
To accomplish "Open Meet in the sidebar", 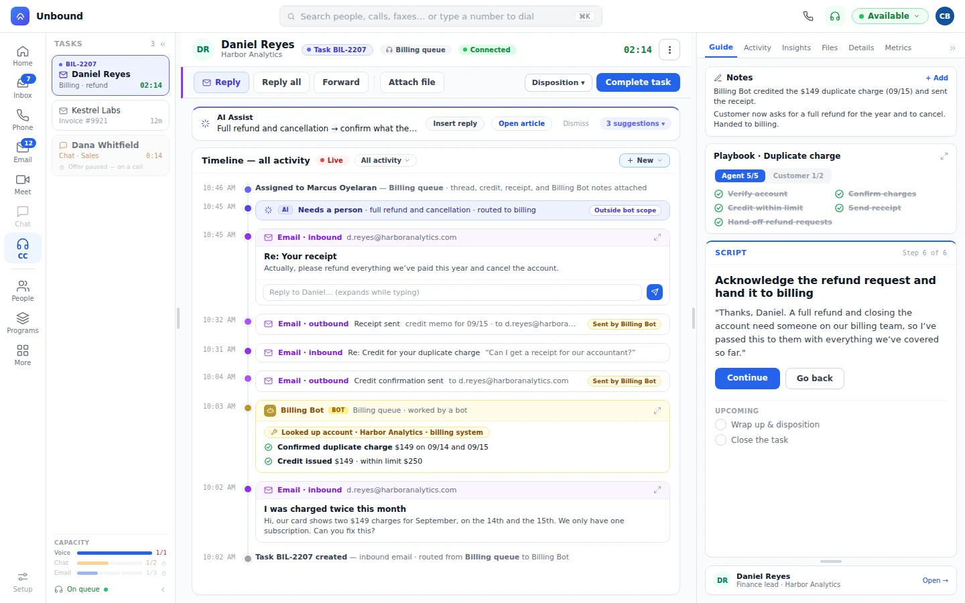I will pos(23,184).
